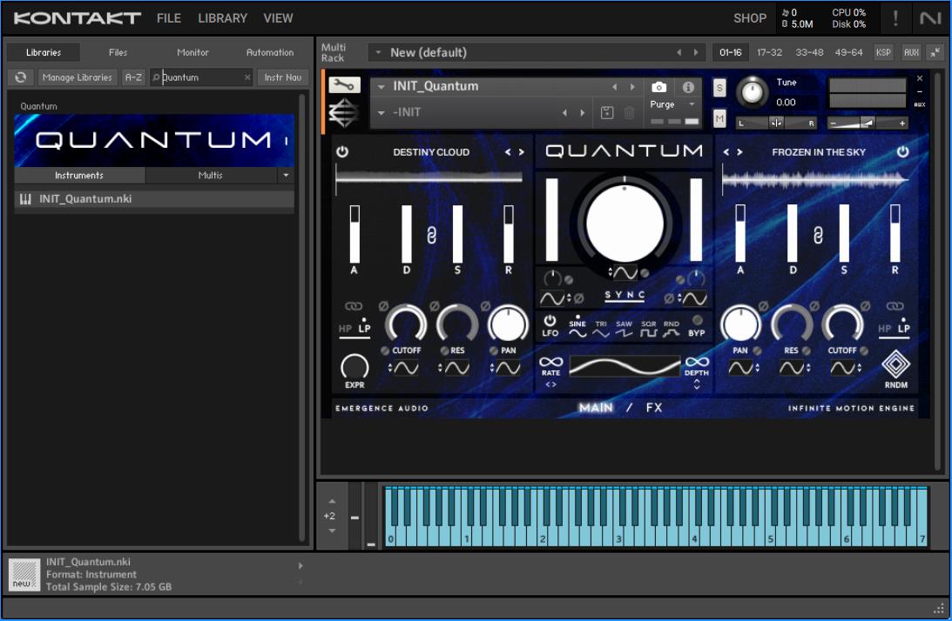Click the wrench edit instrument icon
952x621 pixels.
coord(344,85)
